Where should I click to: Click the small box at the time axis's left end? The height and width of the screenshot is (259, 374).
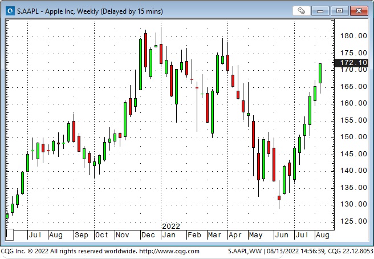[10, 234]
